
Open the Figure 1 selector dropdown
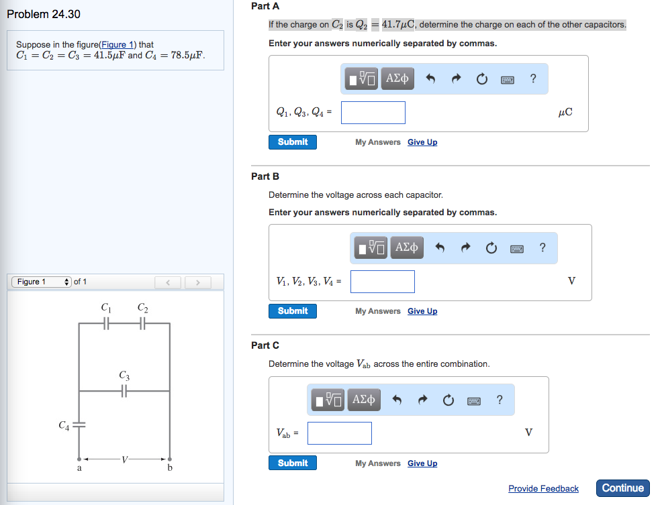[x=42, y=282]
